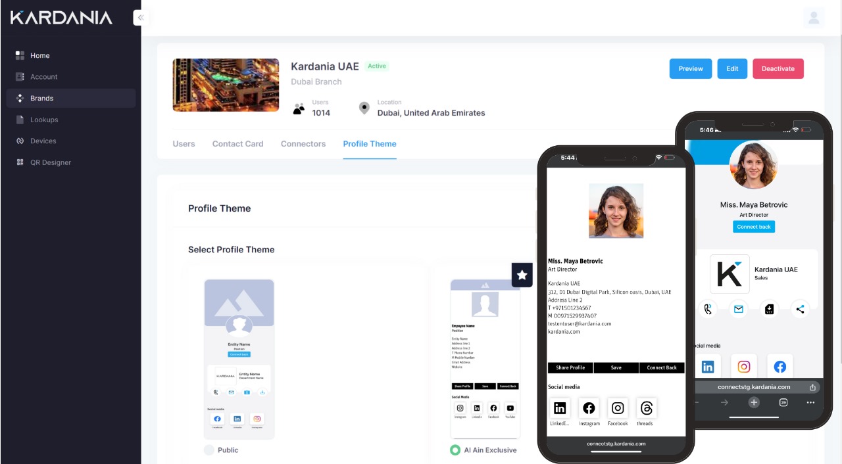Viewport: 842px width, 464px height.
Task: Tap the save contact icon on right phone
Action: (769, 309)
